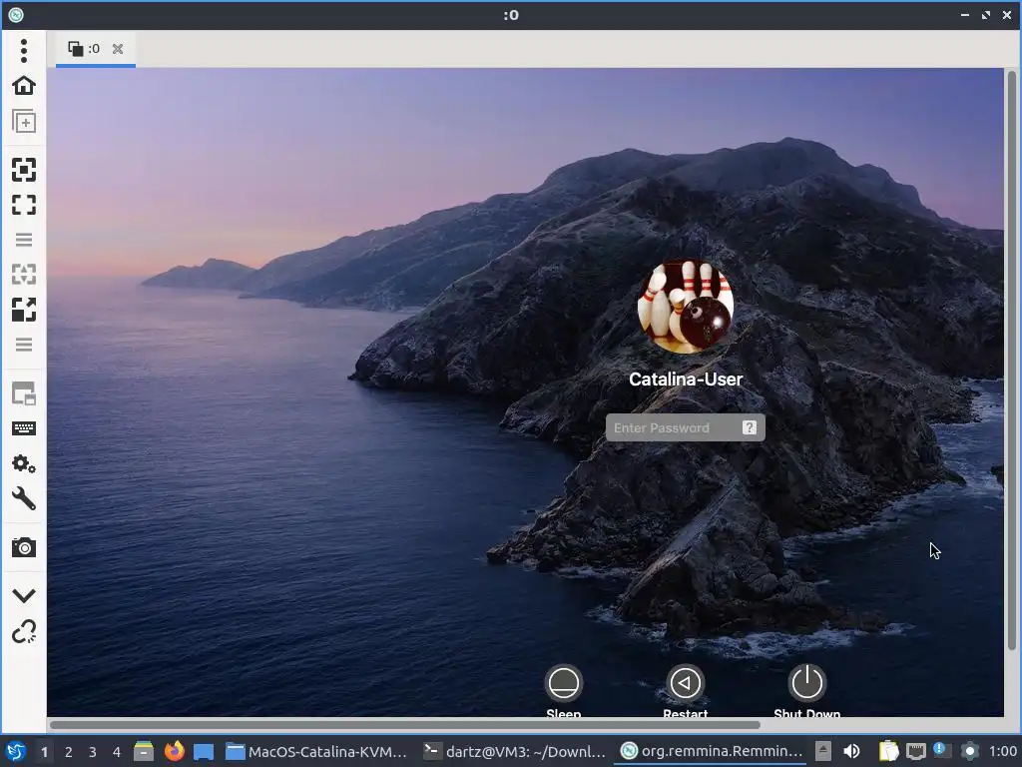Launch Firefox from the taskbar
Viewport: 1022px width, 767px height.
[x=174, y=751]
